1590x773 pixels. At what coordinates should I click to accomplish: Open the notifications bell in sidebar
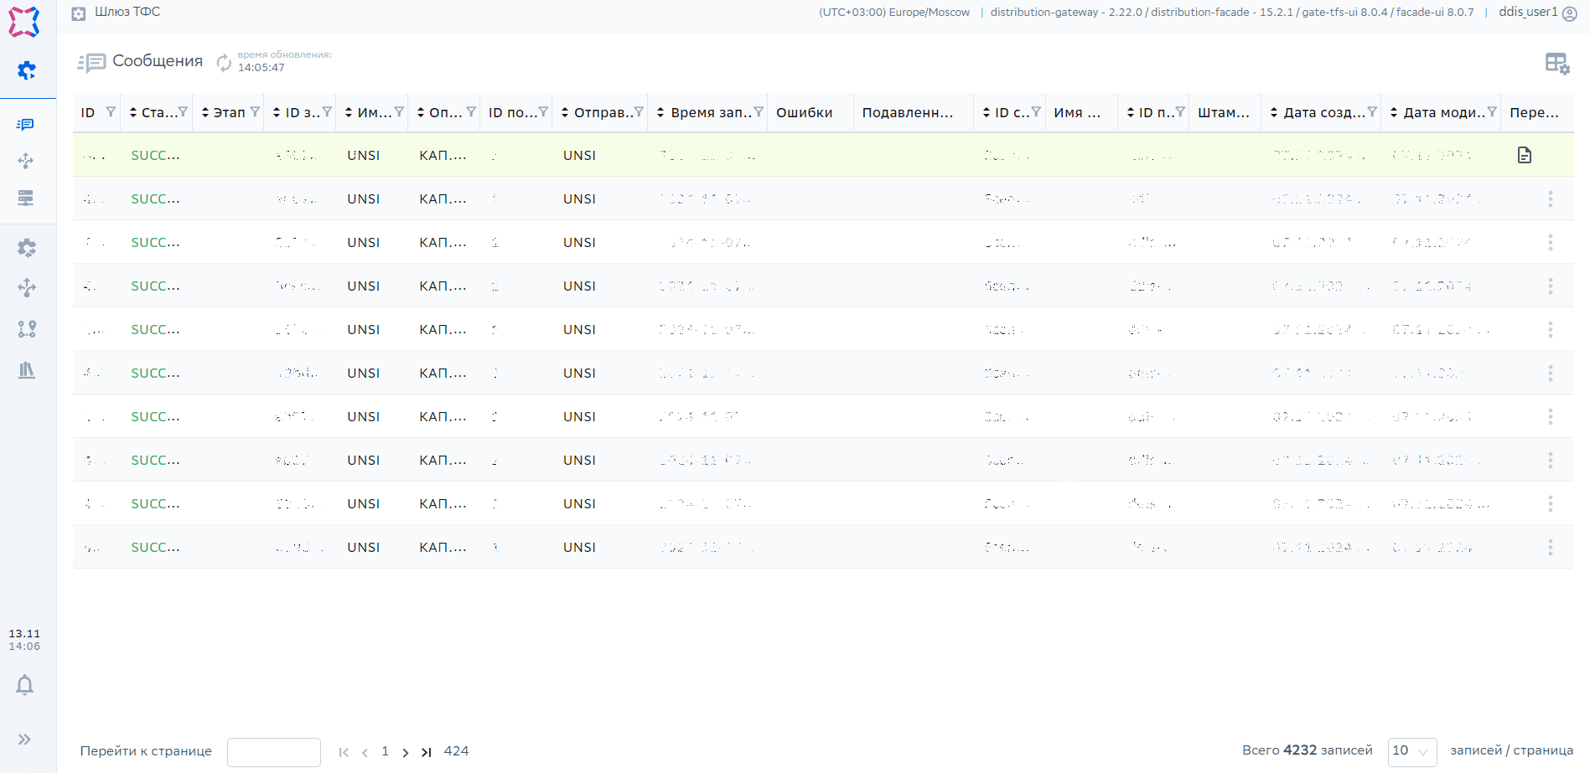click(x=25, y=685)
